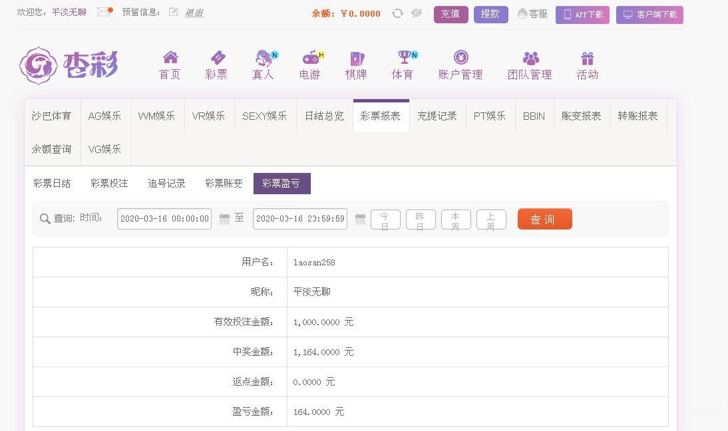Switch to the WM娱乐 tab

pos(157,116)
